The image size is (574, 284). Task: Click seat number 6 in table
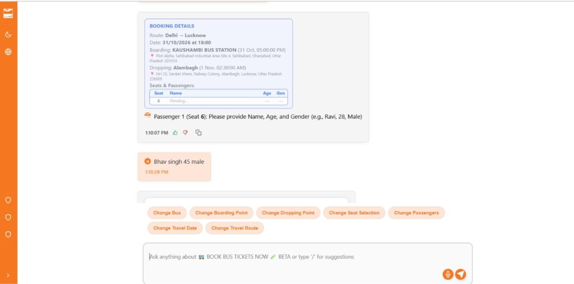(x=159, y=101)
